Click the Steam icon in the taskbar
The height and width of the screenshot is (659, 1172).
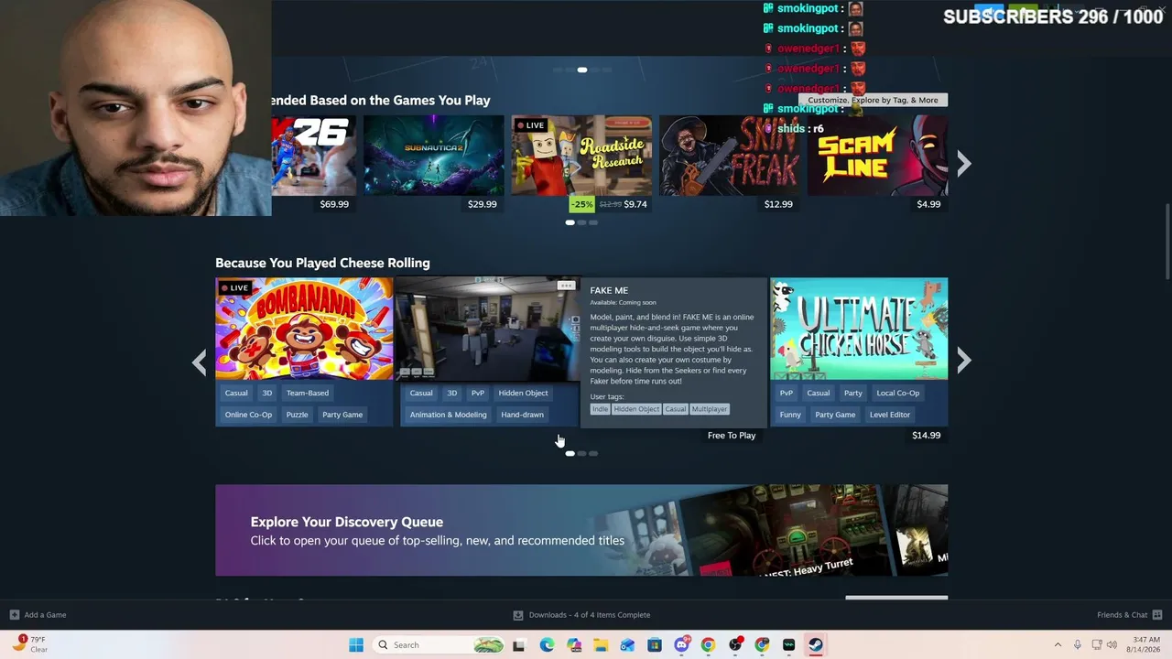pos(816,645)
